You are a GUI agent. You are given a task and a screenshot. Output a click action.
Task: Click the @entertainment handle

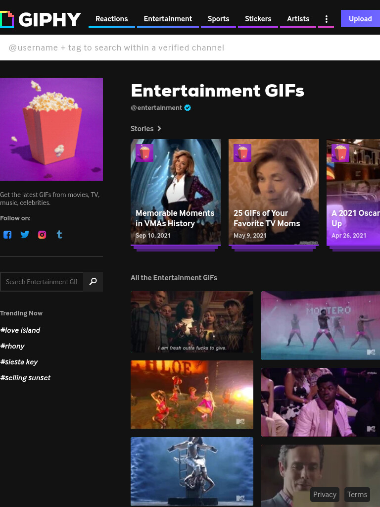coord(156,108)
